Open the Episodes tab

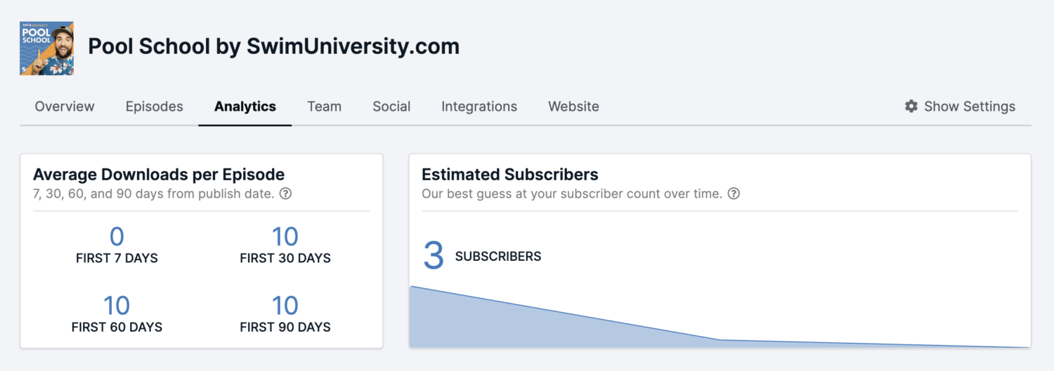(155, 107)
